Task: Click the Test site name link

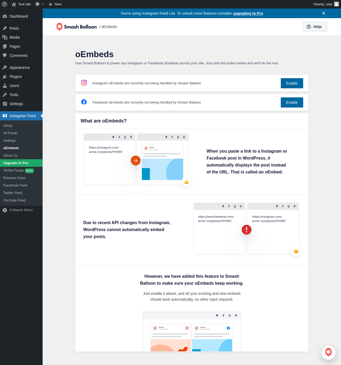Action: click(x=25, y=4)
